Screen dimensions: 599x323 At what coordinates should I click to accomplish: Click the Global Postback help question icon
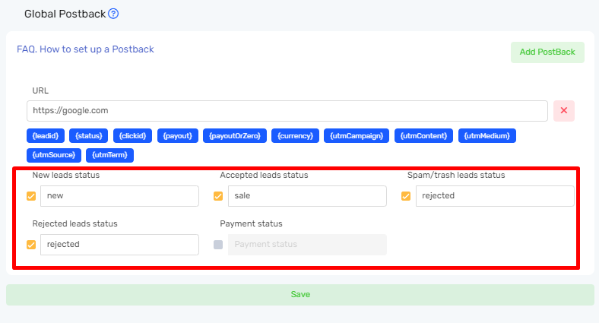tap(113, 14)
